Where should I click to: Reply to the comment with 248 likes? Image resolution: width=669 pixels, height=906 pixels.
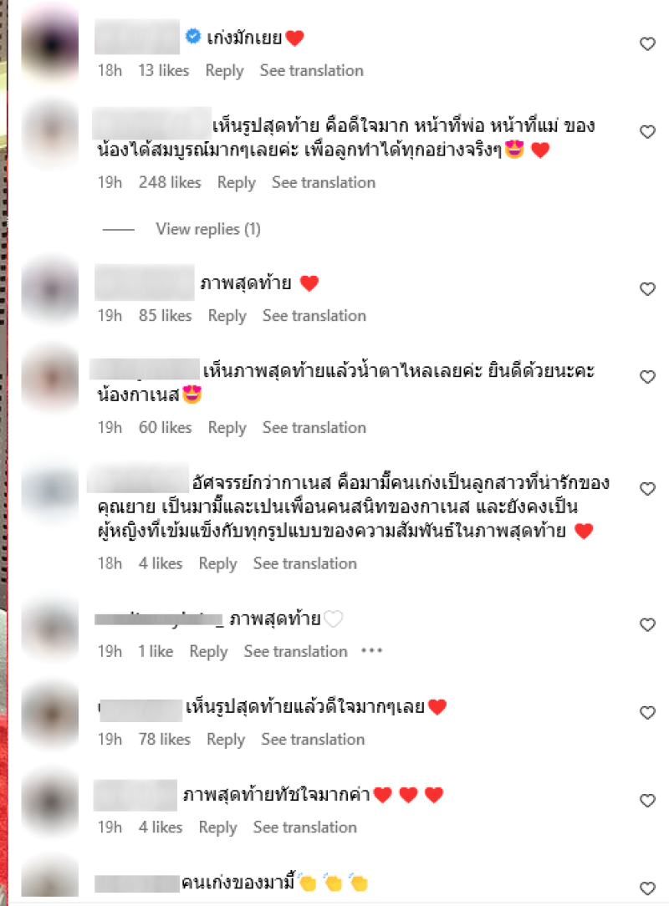tap(237, 182)
